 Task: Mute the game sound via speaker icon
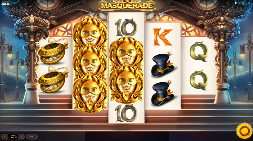pyautogui.click(x=236, y=3)
